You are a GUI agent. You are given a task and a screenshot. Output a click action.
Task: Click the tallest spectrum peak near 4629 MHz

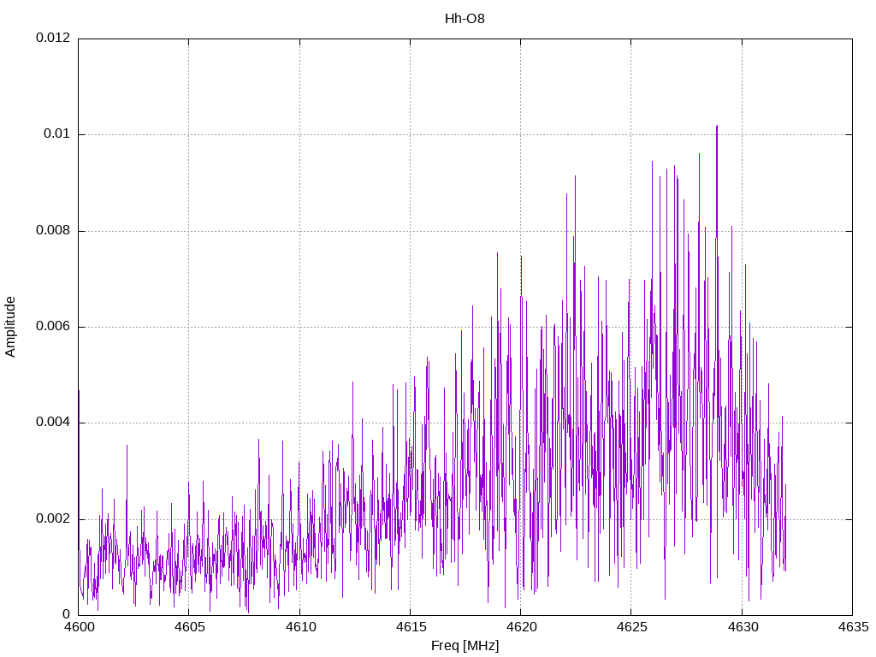[x=717, y=127]
